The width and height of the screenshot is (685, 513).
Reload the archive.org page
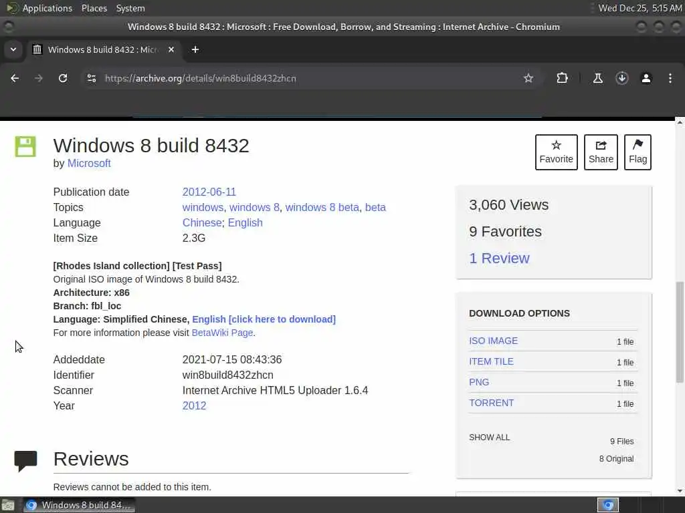click(x=63, y=78)
